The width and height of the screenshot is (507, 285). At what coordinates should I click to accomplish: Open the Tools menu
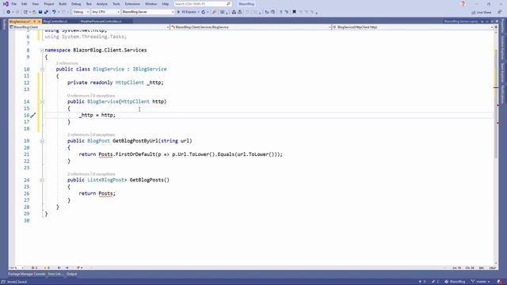pyautogui.click(x=116, y=4)
